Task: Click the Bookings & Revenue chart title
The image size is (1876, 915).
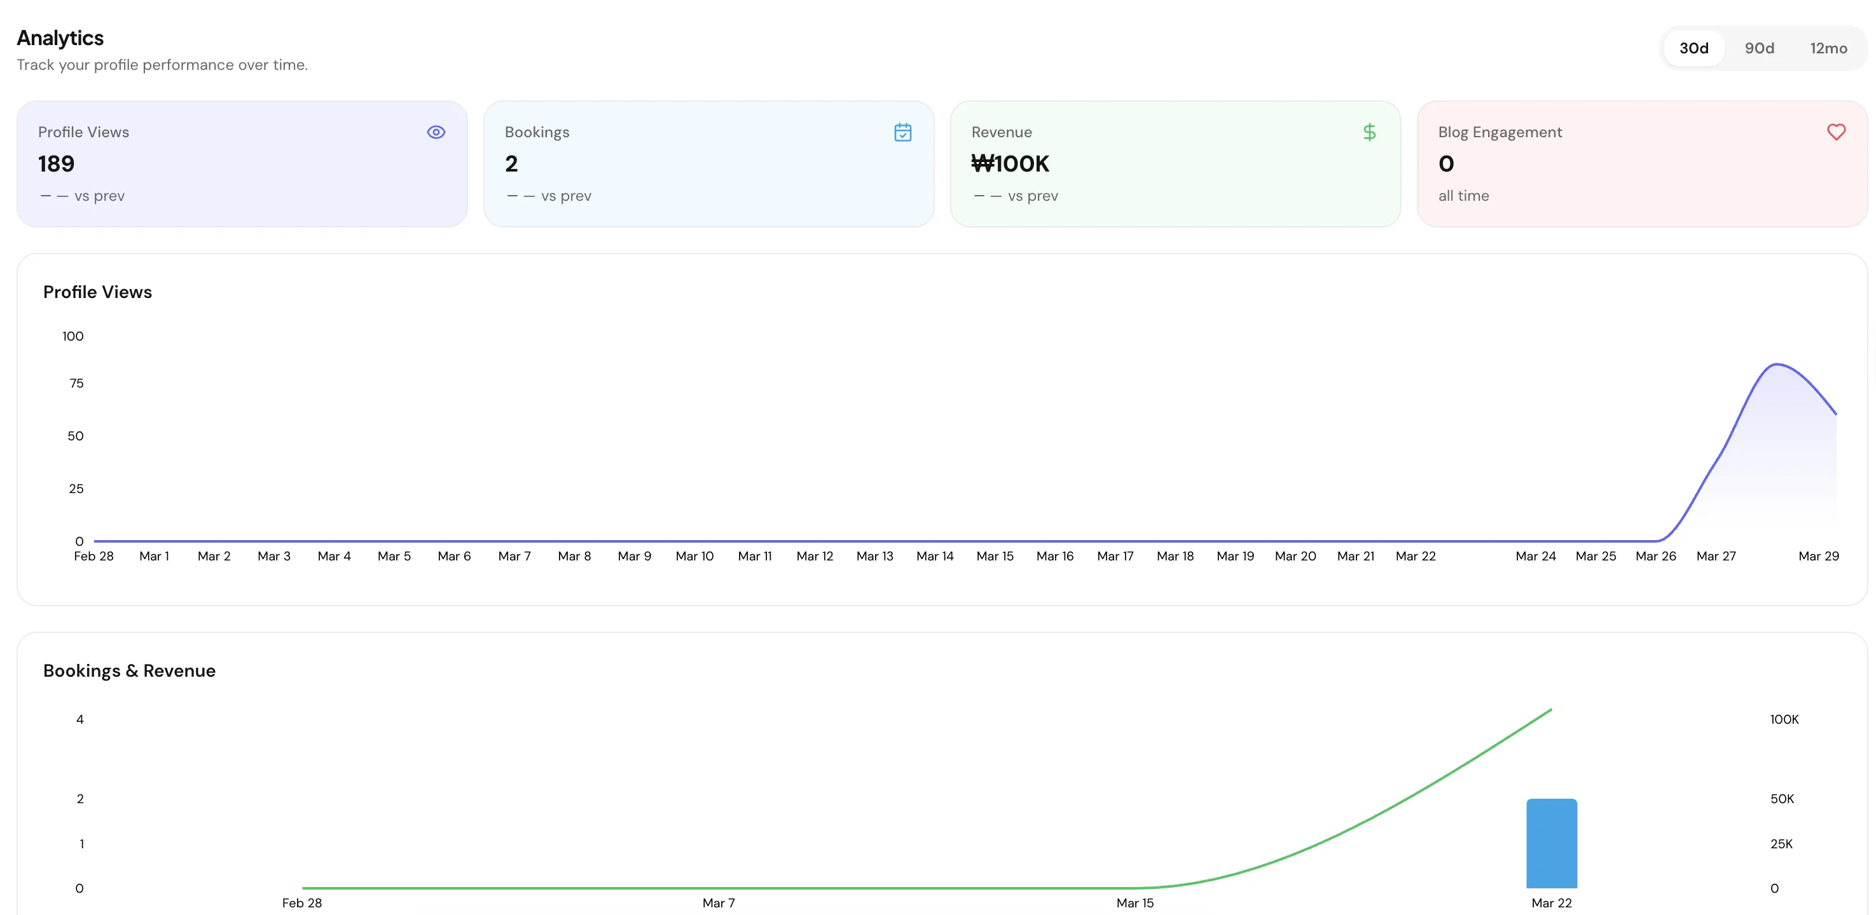Action: click(129, 670)
